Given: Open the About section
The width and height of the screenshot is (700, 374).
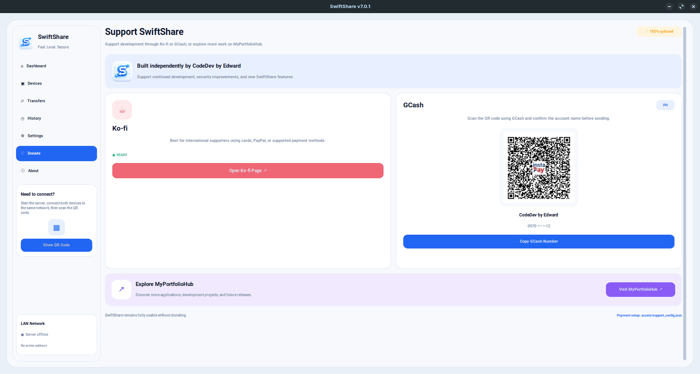Looking at the screenshot, I should pyautogui.click(x=57, y=171).
